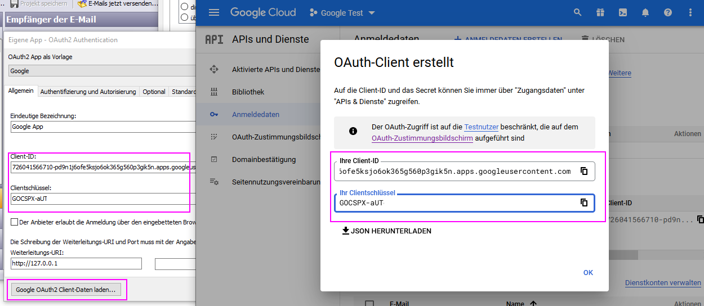Click the Bibliothek grid icon
Image resolution: width=704 pixels, height=306 pixels.
pos(213,92)
